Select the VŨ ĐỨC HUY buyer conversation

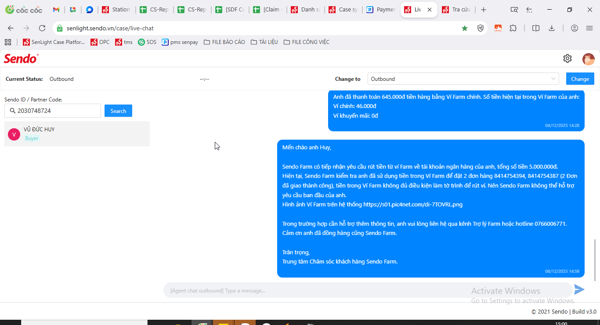tap(77, 134)
